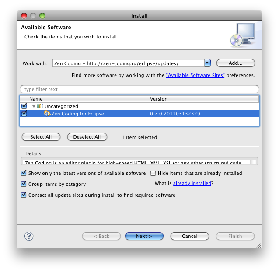
Task: Select the Uncategorized row label
Action: [61, 106]
